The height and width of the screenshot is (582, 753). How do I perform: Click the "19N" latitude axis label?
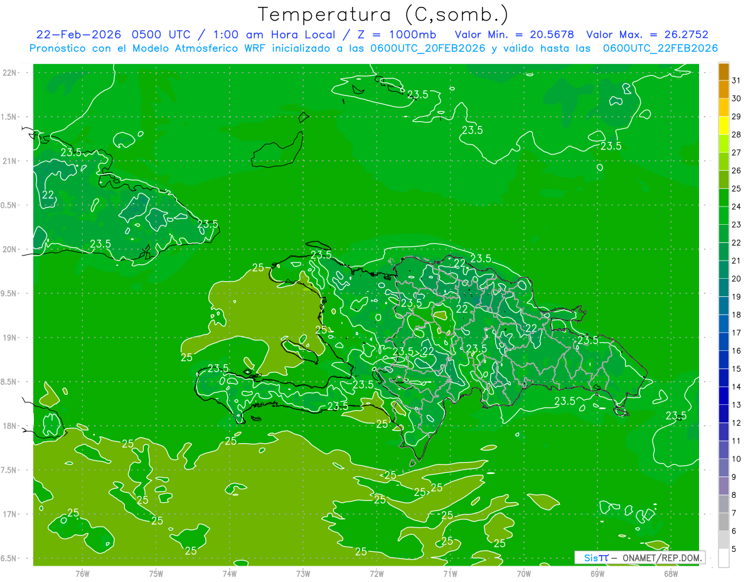coord(11,338)
